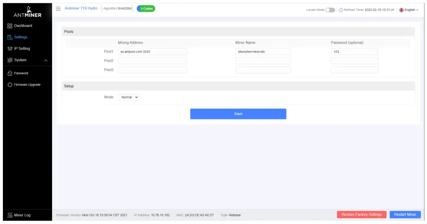
Task: Click the UK flag language icon
Action: 401,10
